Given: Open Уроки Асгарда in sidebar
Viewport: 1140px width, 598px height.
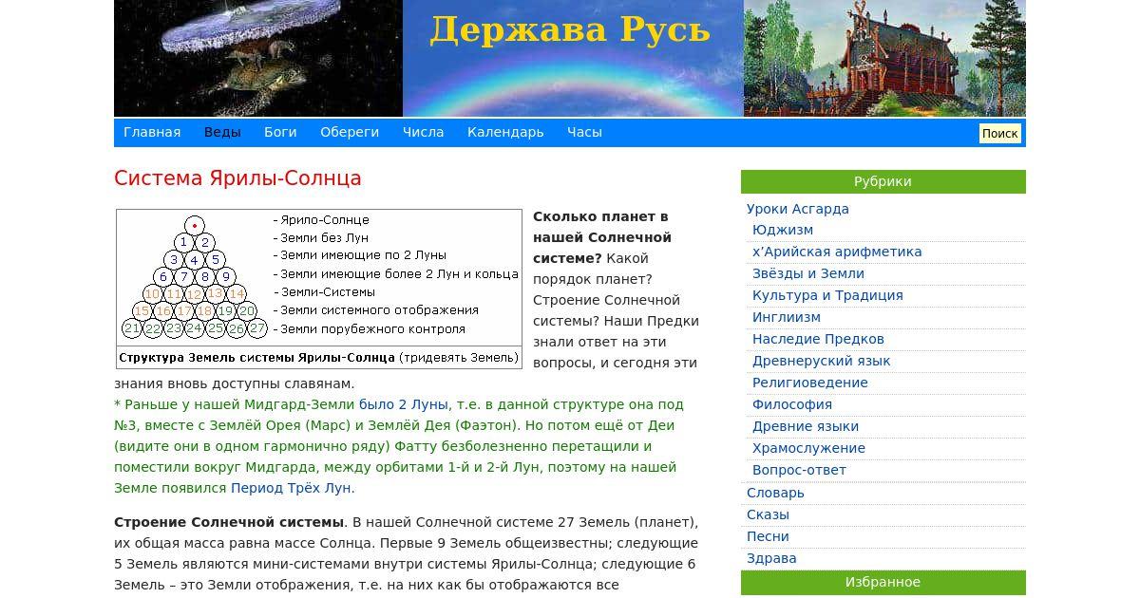Looking at the screenshot, I should tap(798, 209).
